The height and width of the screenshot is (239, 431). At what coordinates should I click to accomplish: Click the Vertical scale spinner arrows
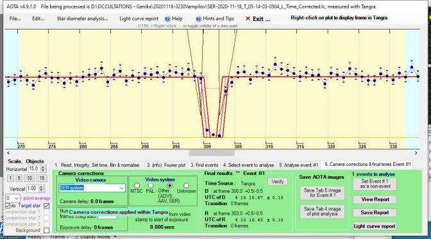(41, 188)
